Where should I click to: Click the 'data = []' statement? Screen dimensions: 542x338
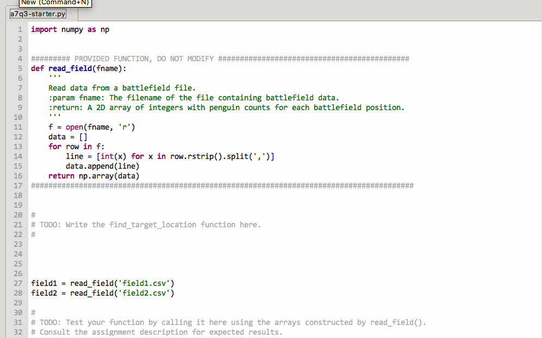point(67,137)
